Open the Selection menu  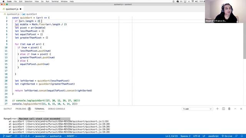point(28,2)
